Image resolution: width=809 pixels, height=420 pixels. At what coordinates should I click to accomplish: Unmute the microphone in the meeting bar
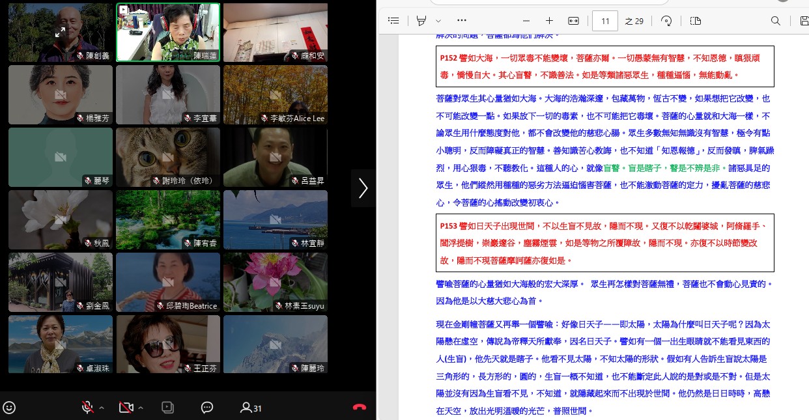87,408
